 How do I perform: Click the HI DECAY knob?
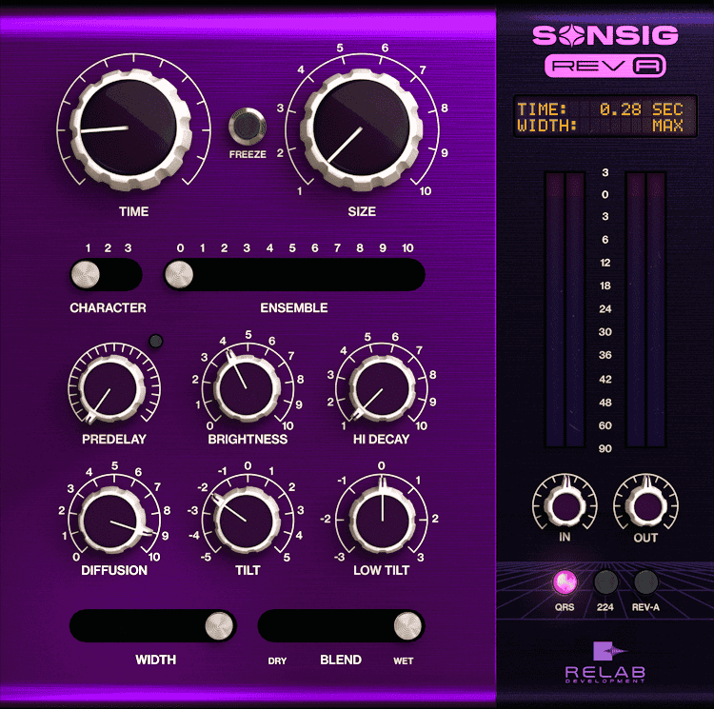[x=382, y=389]
